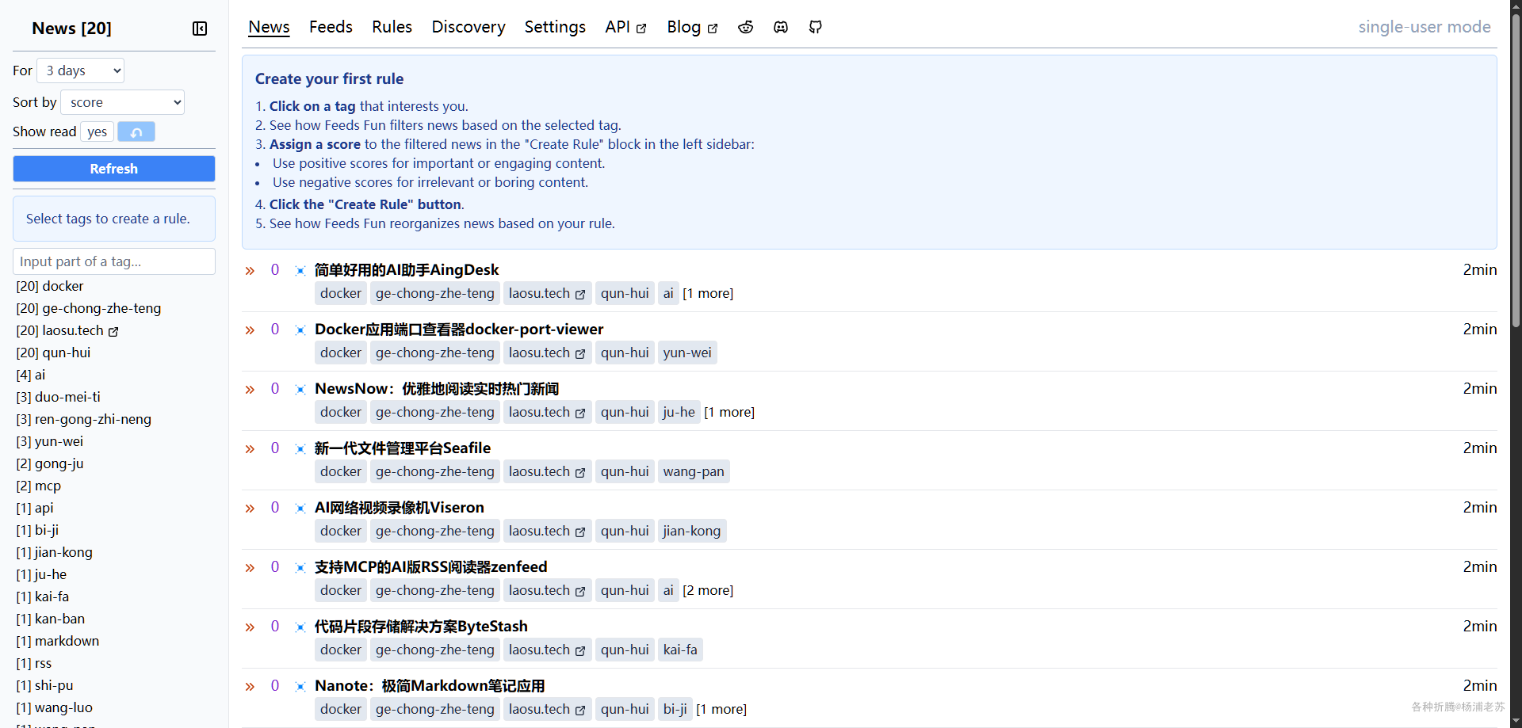The width and height of the screenshot is (1522, 728).
Task: Click external link icon on laosu.tech in Viseron row
Action: [x=580, y=532]
